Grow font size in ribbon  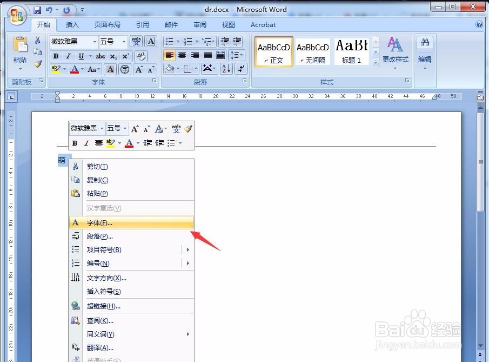(x=139, y=69)
